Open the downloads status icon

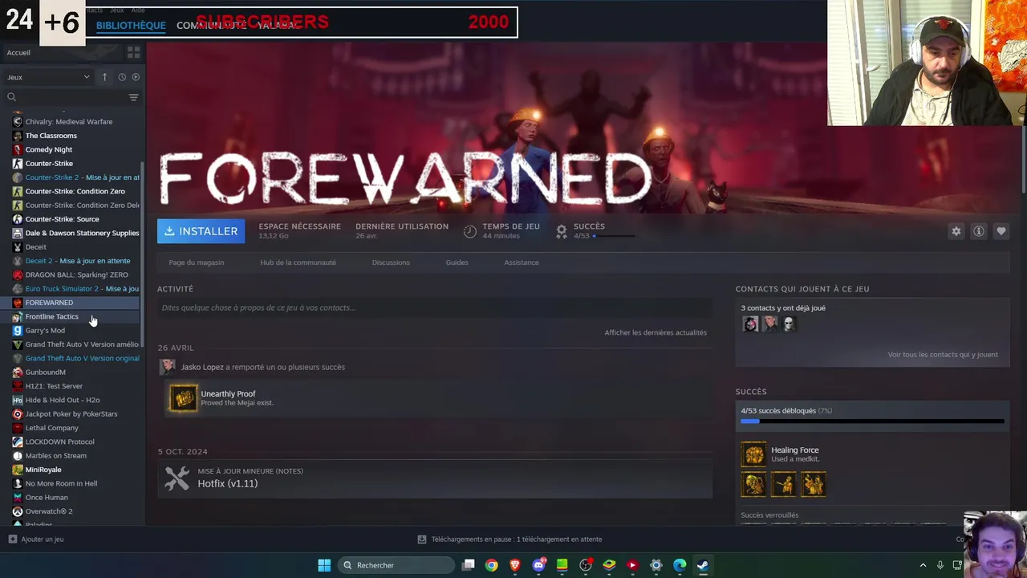tap(422, 539)
